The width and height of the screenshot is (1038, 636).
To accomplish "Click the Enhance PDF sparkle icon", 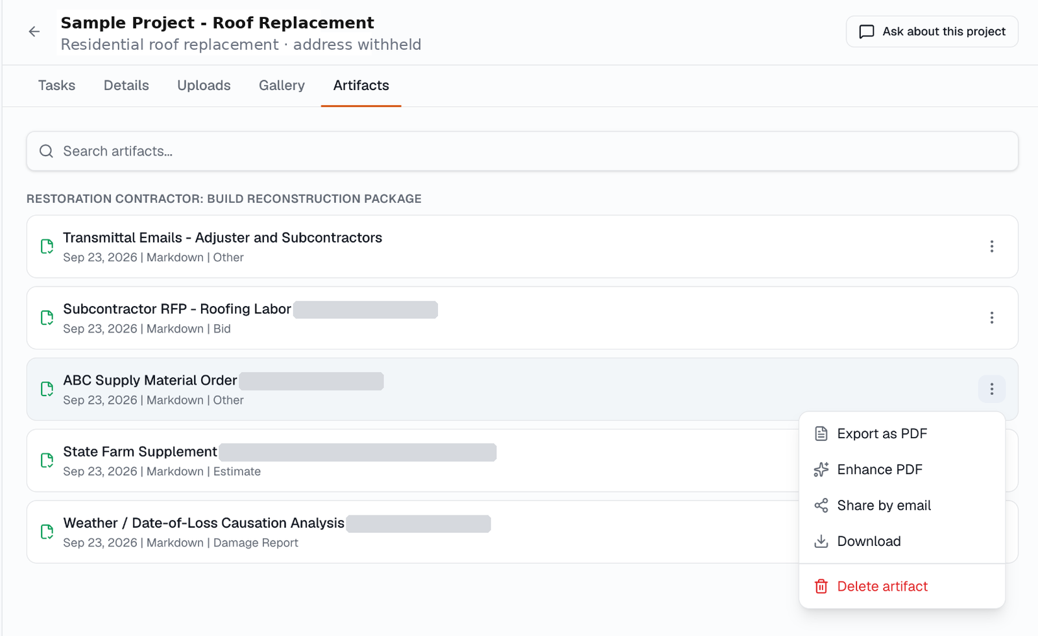I will coord(821,469).
